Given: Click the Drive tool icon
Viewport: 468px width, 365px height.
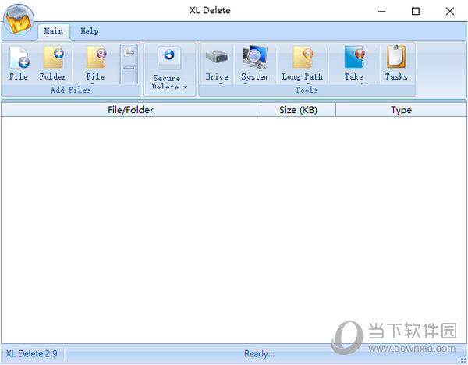Looking at the screenshot, I should click(217, 57).
